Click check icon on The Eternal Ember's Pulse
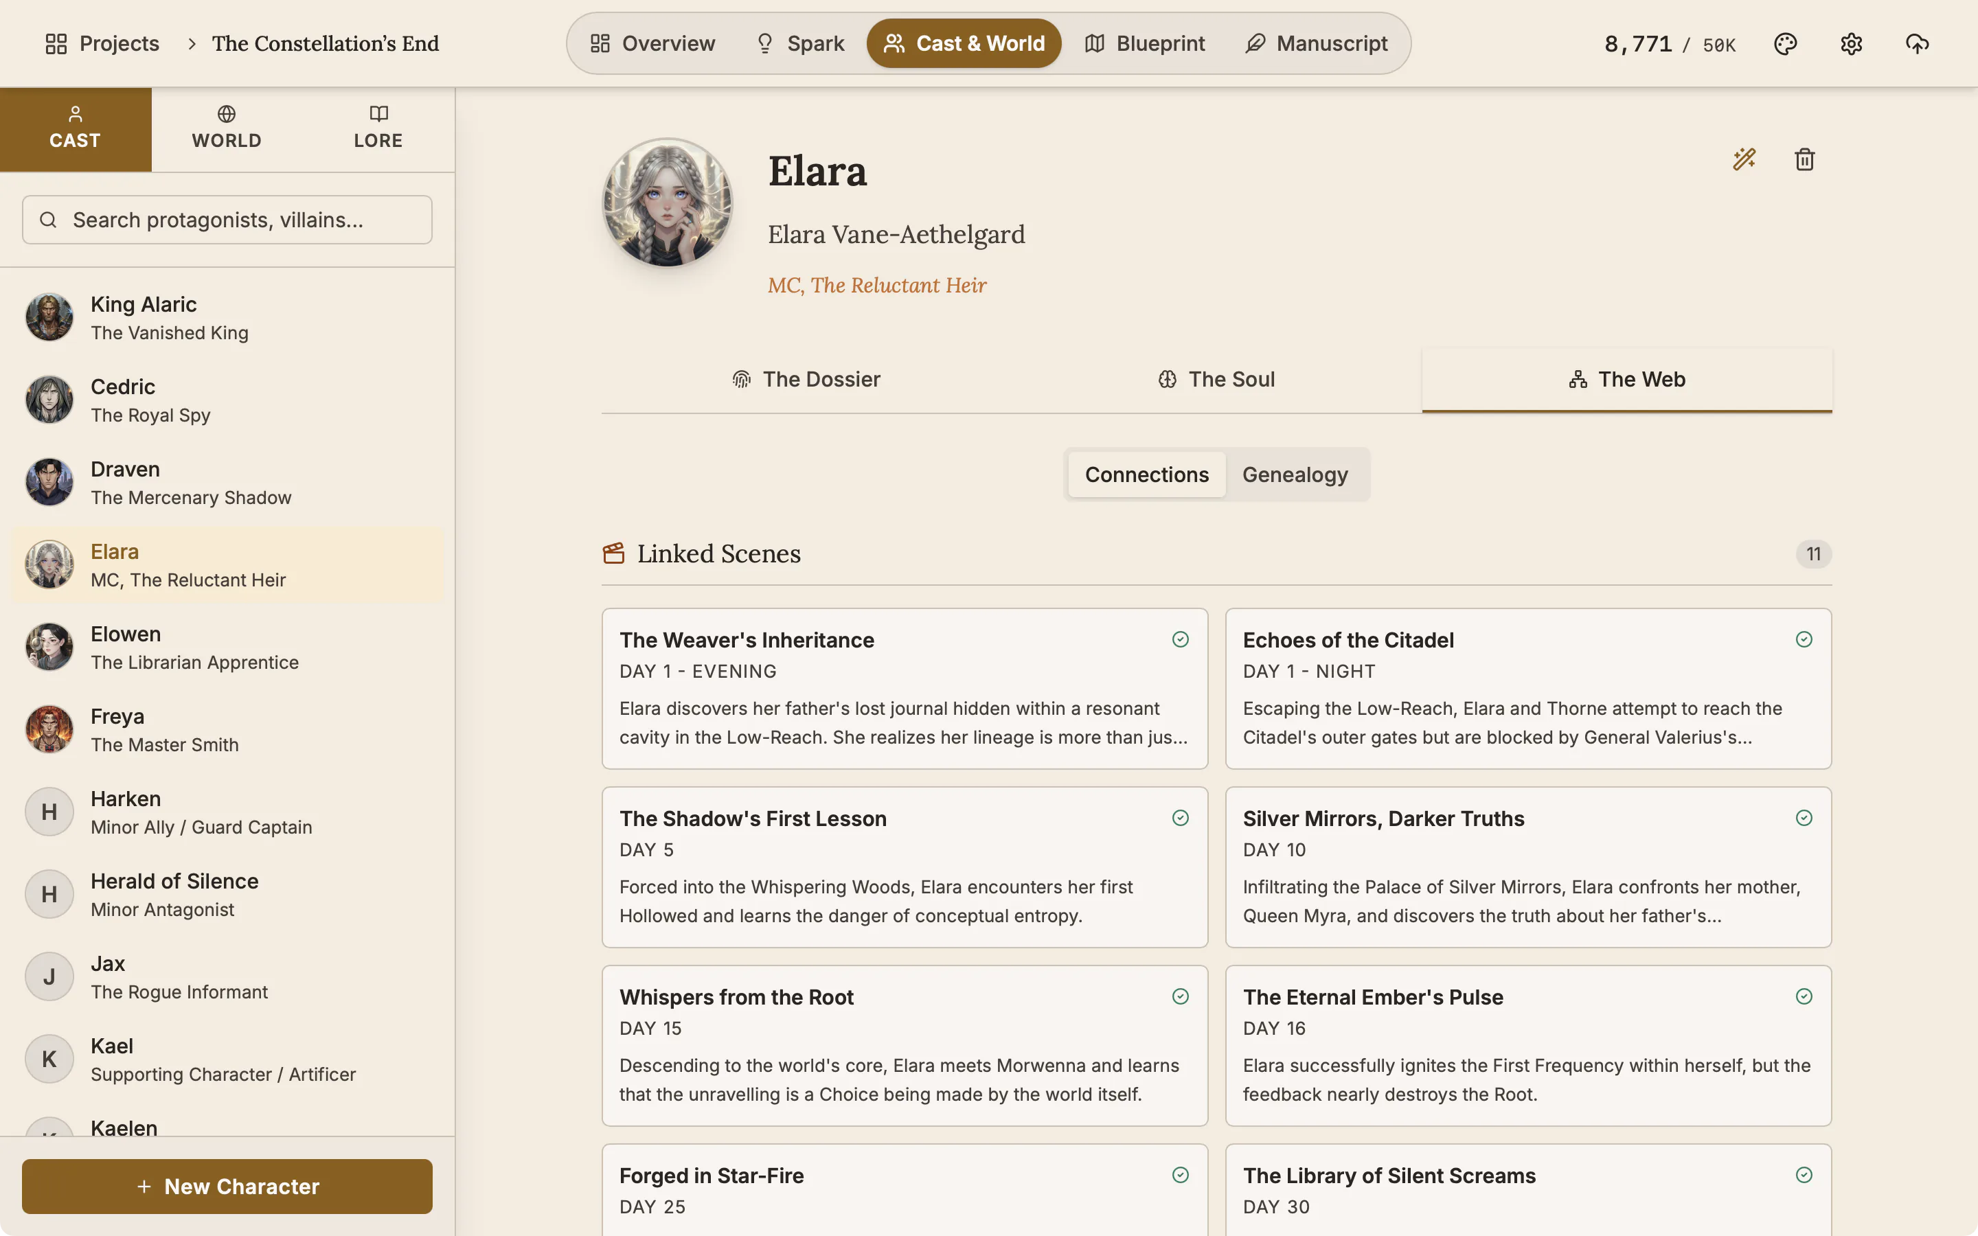The width and height of the screenshot is (1978, 1236). 1804,996
